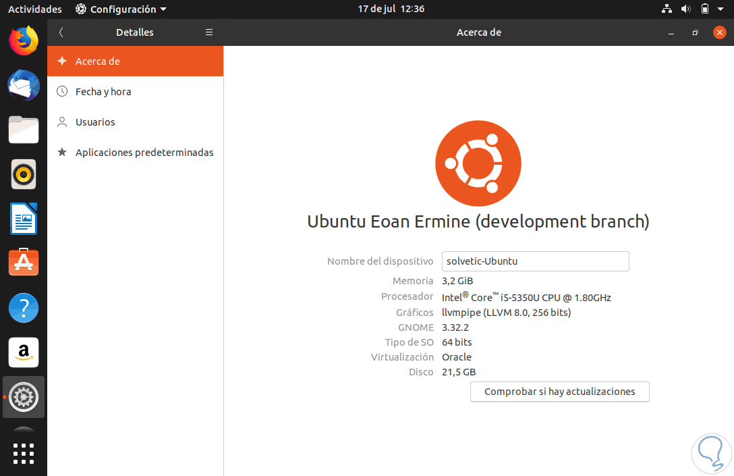Open the hamburger menu in the Detalles header
This screenshot has height=476, width=734.
point(209,32)
